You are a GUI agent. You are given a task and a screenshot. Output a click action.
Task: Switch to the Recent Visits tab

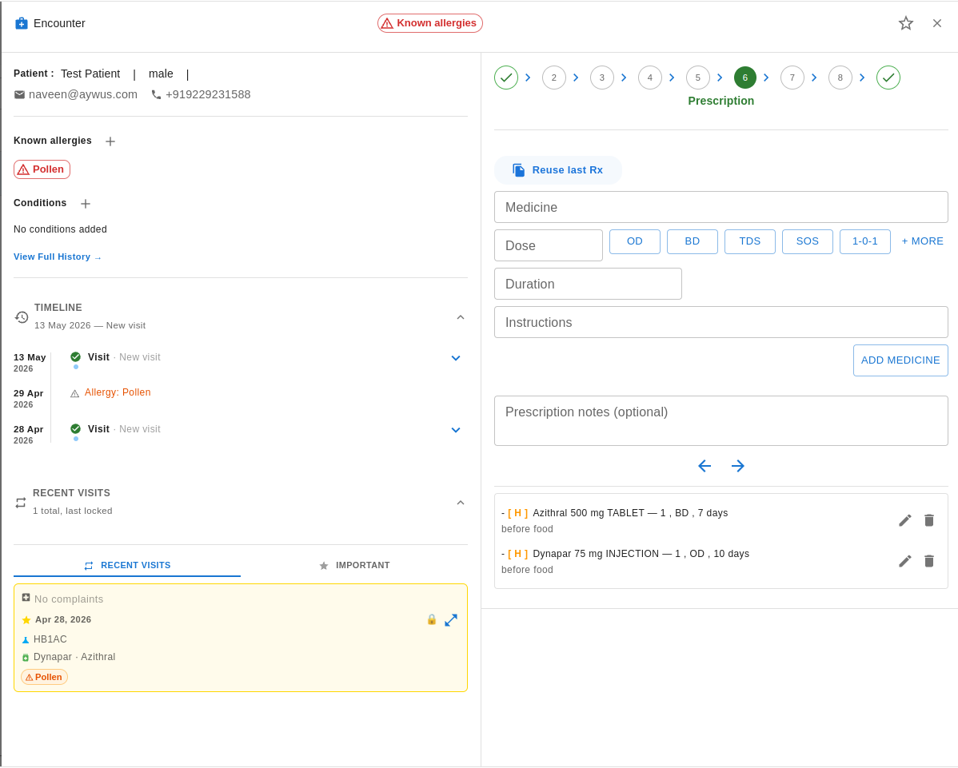point(127,565)
